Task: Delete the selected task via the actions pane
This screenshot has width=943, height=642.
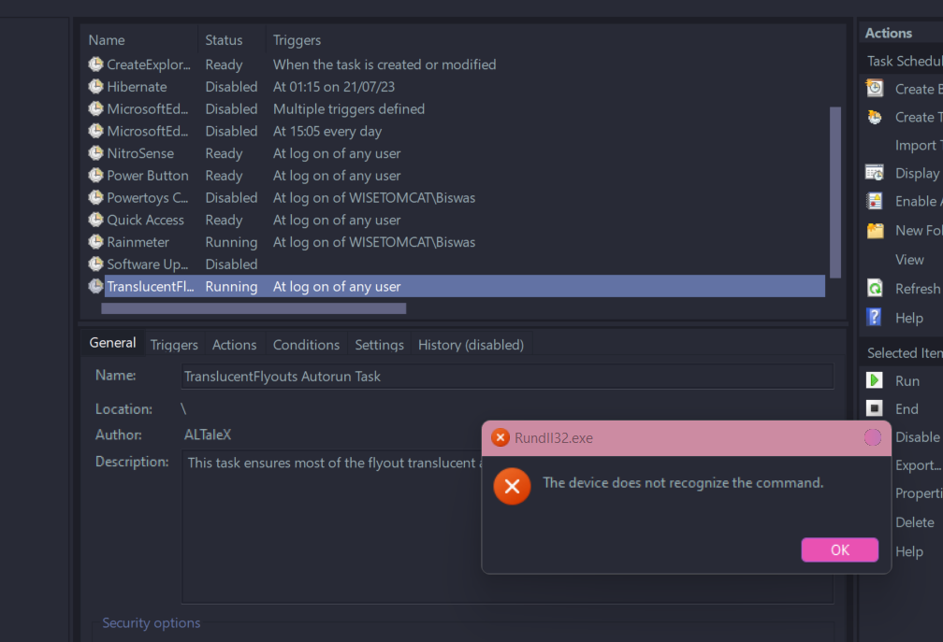Action: click(914, 521)
